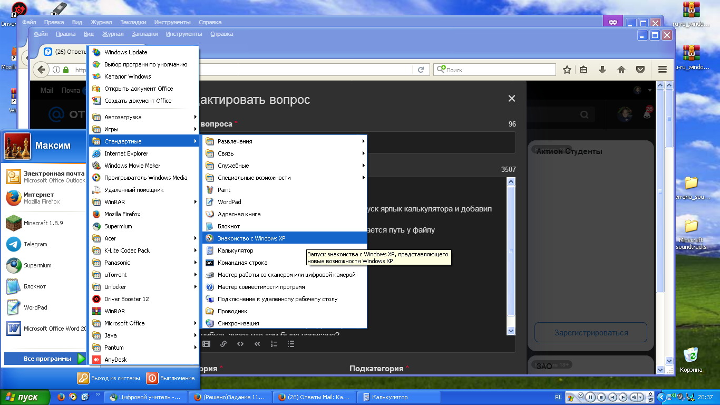Image resolution: width=720 pixels, height=405 pixels.
Task: Launch Minecraft 1.8.9 from Start menu
Action: point(45,223)
